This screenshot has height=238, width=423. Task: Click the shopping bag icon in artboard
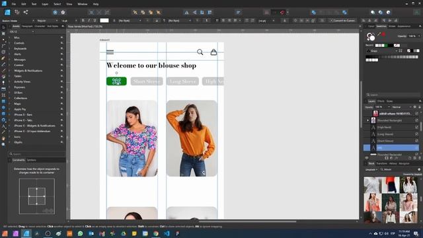point(213,52)
